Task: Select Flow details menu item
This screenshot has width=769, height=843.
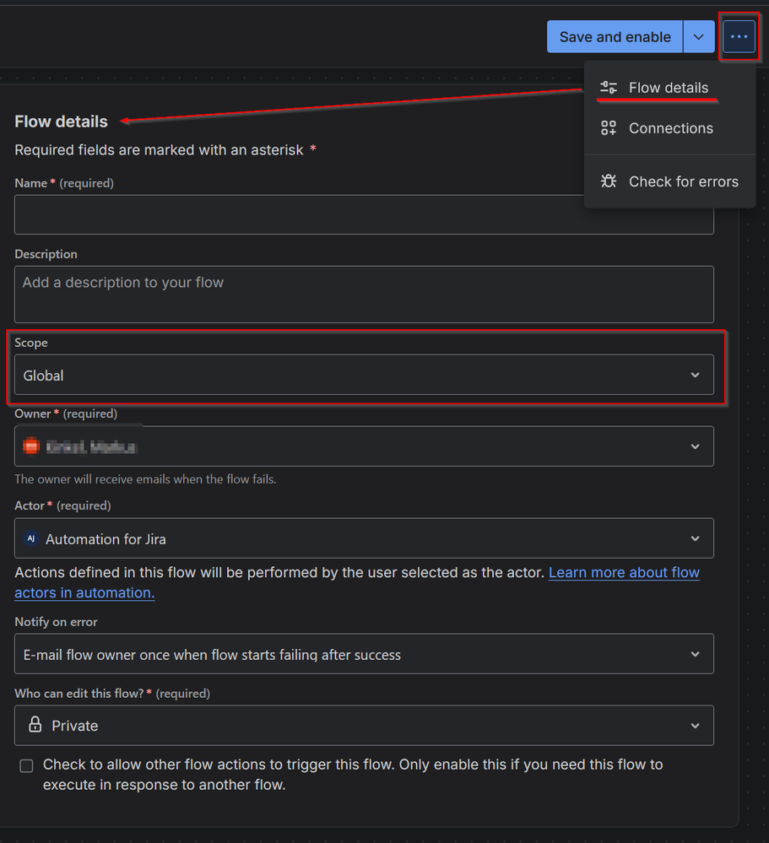Action: (x=669, y=88)
